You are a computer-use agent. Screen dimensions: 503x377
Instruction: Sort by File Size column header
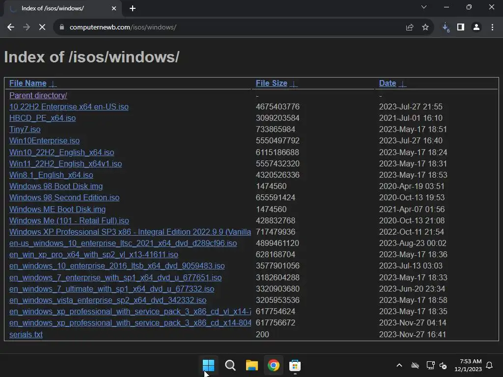[271, 83]
